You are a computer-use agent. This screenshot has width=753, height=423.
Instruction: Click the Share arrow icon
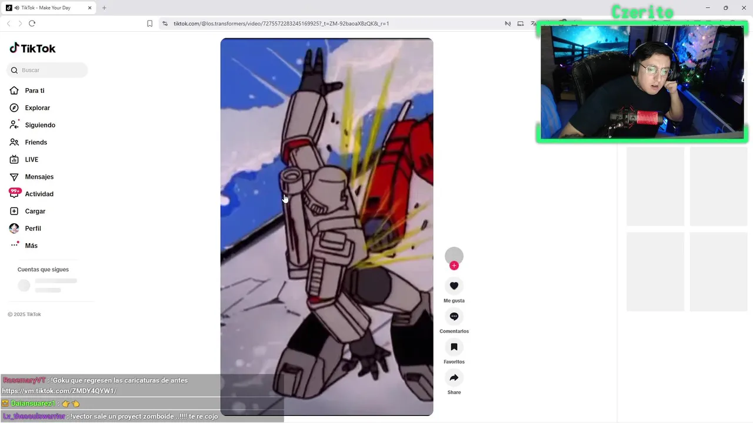tap(454, 377)
